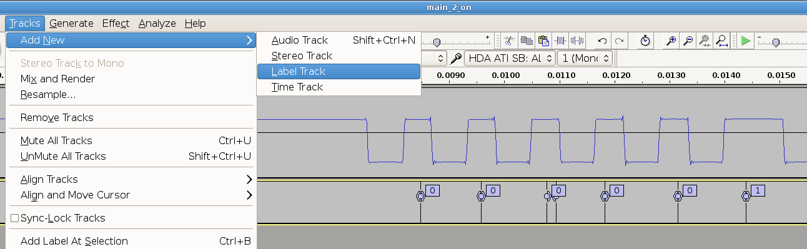Open the output device dropdown left of microphone

tap(435, 58)
